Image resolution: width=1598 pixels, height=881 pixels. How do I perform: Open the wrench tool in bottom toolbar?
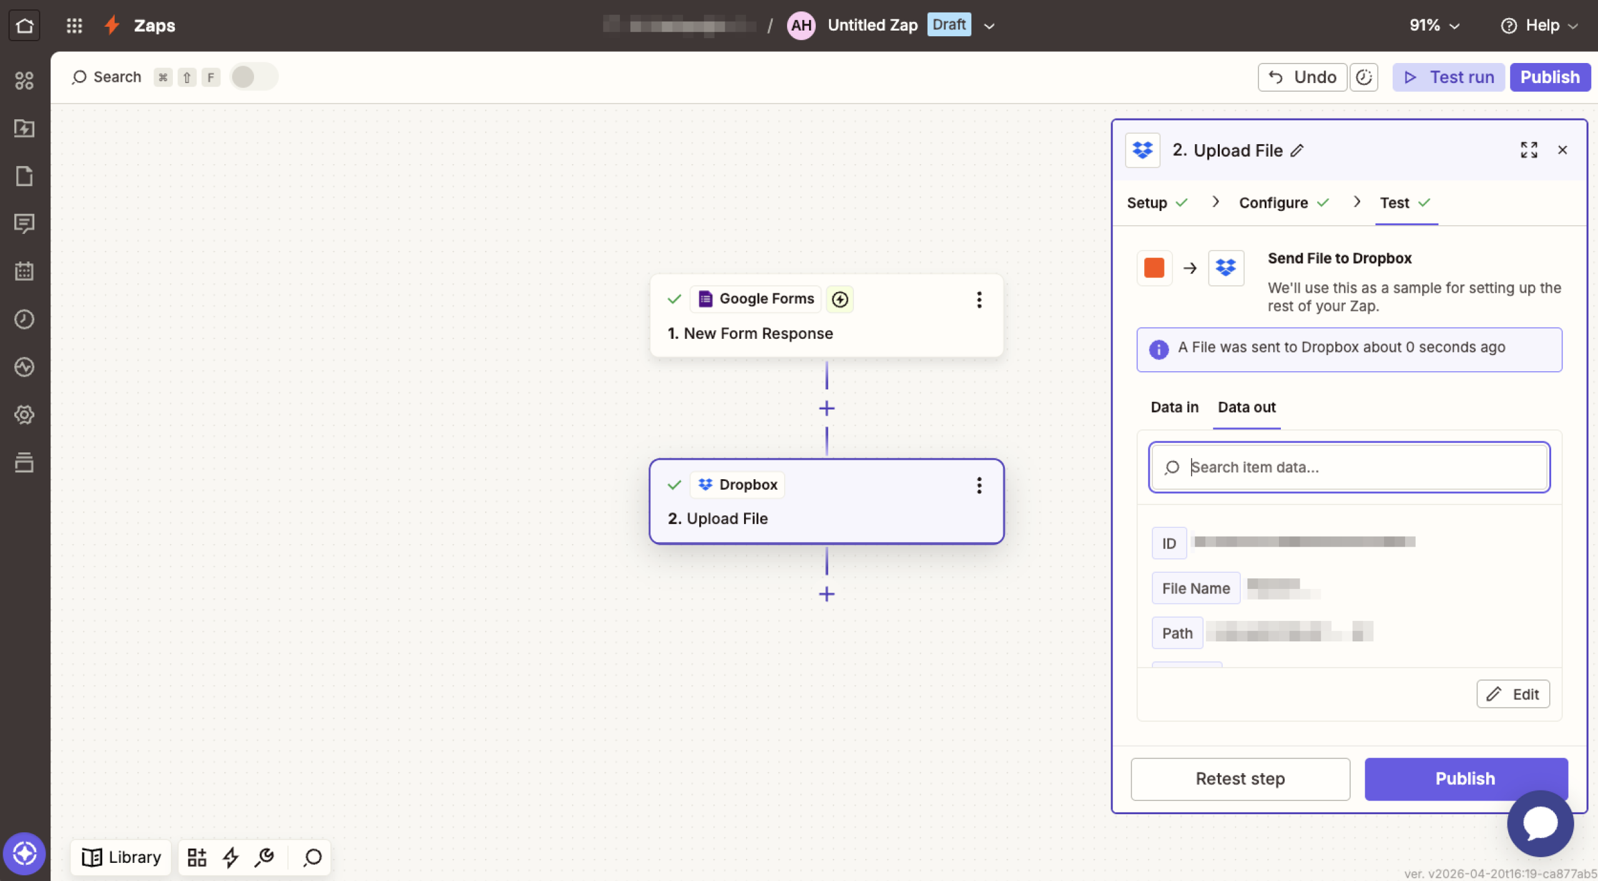pyautogui.click(x=265, y=857)
